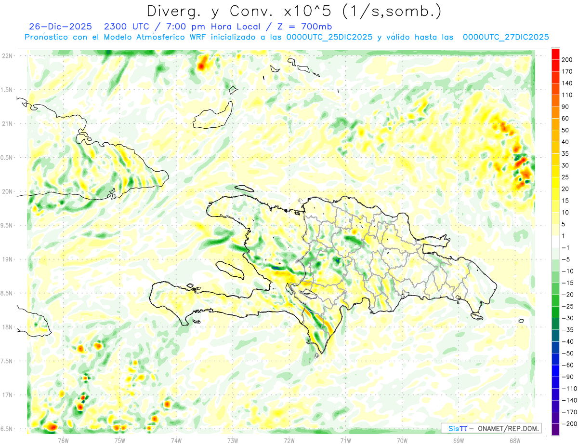Click the '20N' latitude label

click(8, 191)
